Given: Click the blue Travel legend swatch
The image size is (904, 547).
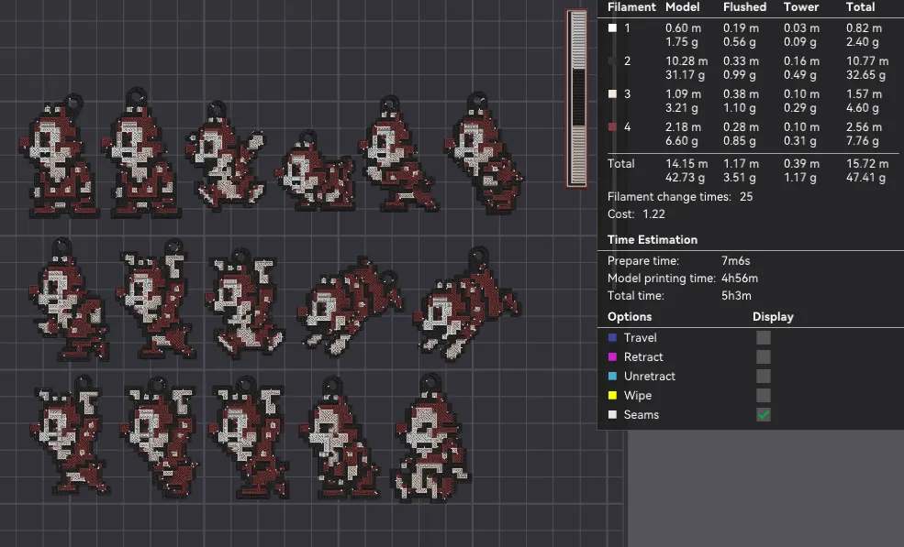Looking at the screenshot, I should click(612, 337).
